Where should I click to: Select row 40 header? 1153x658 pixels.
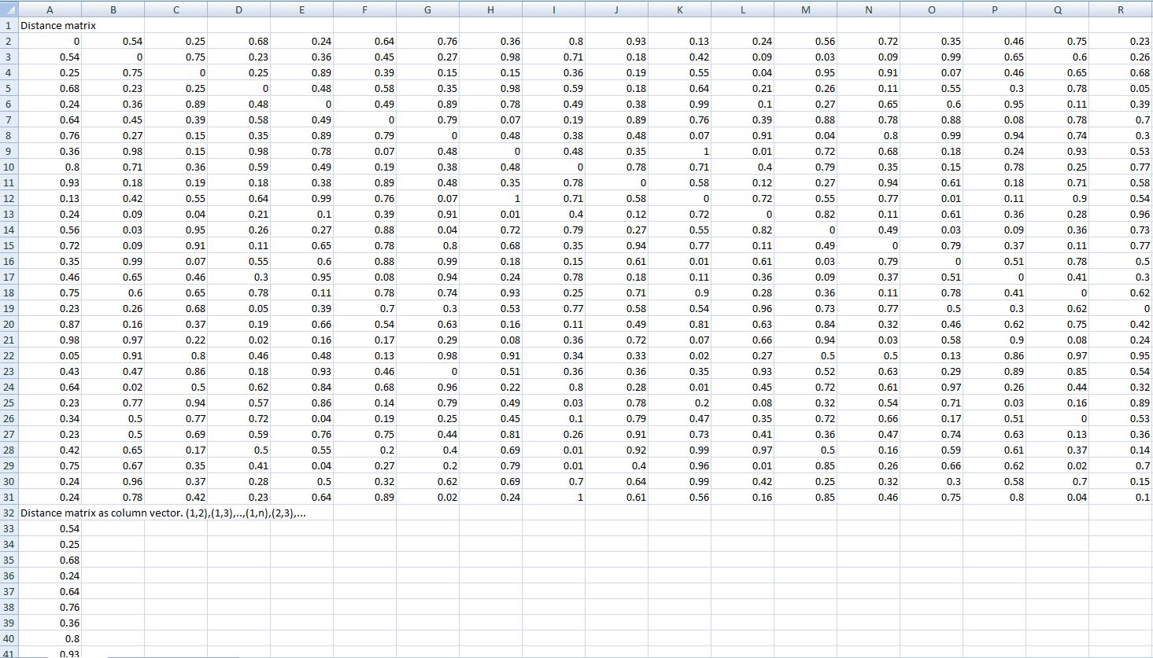(x=9, y=638)
